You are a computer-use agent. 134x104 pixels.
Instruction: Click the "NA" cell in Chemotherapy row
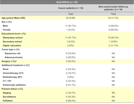click(x=113, y=73)
